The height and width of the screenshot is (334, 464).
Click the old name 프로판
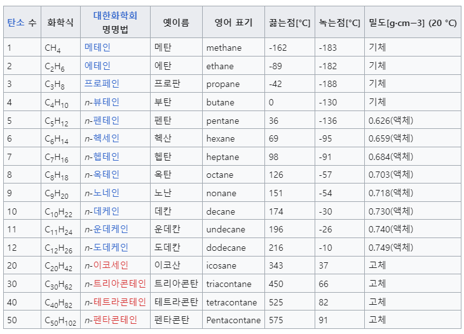pyautogui.click(x=167, y=84)
